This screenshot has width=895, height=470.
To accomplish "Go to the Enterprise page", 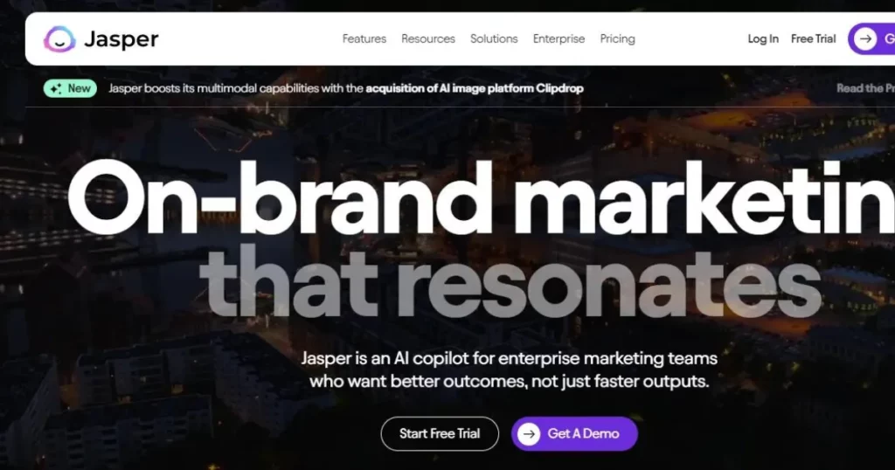I will point(559,38).
